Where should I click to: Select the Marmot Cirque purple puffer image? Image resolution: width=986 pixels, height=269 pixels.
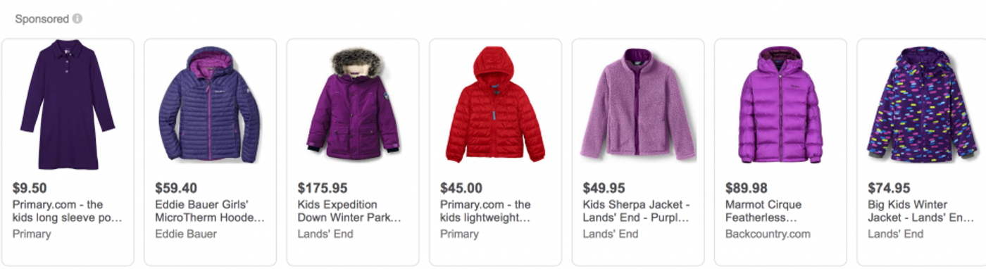point(780,104)
